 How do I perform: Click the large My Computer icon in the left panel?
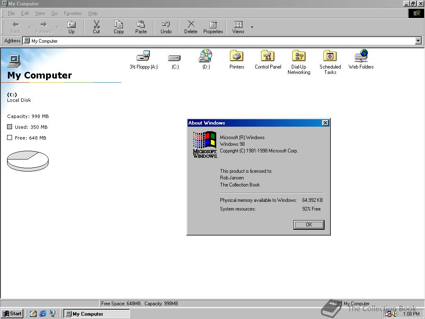(14, 61)
